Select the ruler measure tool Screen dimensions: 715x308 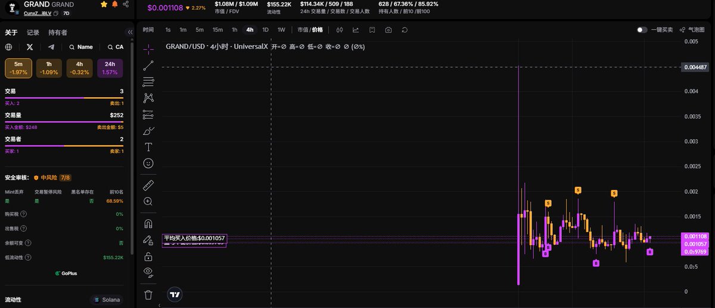click(148, 185)
